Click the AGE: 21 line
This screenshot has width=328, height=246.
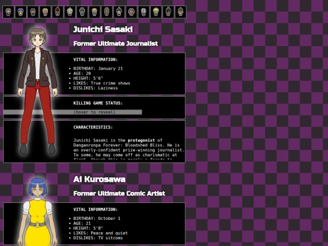pyautogui.click(x=82, y=224)
